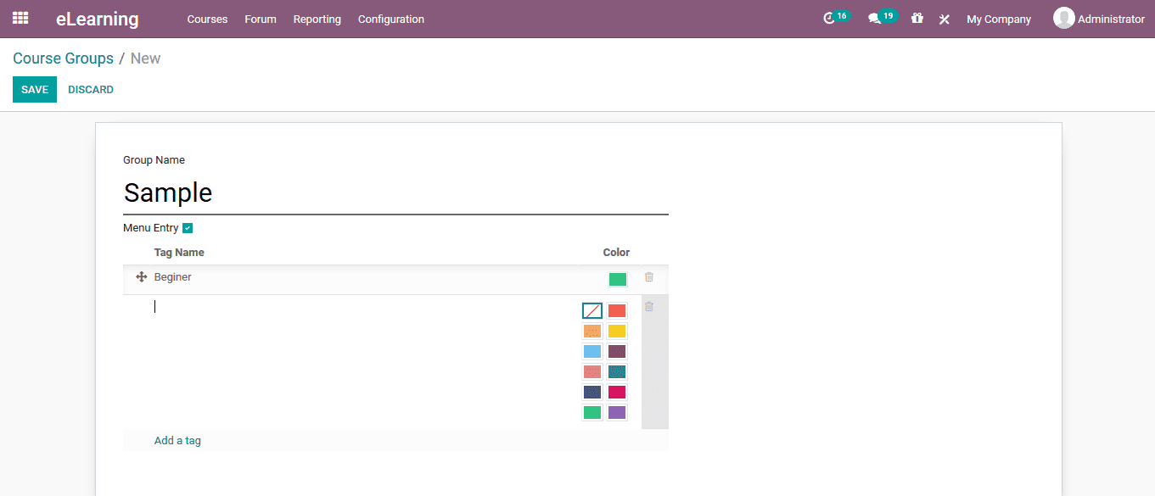This screenshot has height=496, width=1155.
Task: Pick the violet purple color swatch
Action: pyautogui.click(x=617, y=413)
